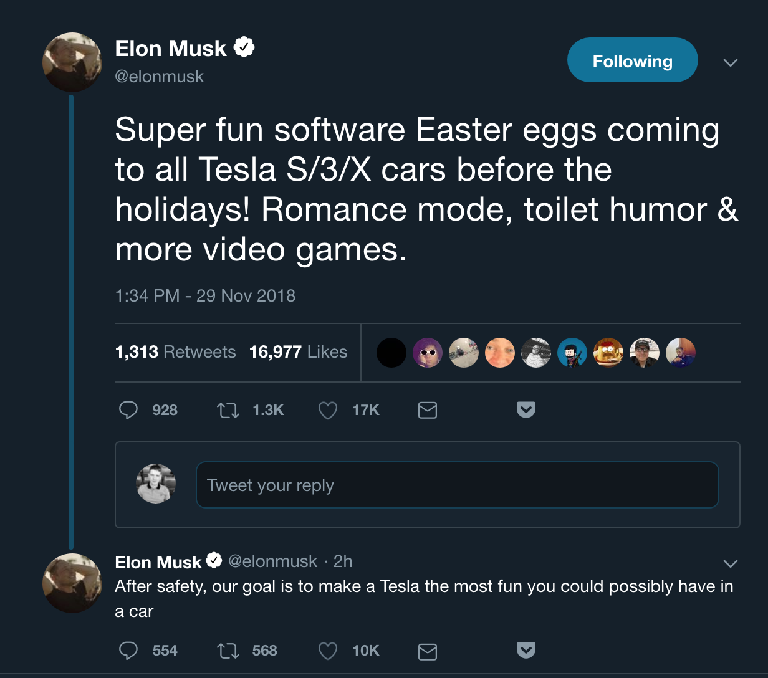Reply to Elon Musk's Easter eggs tweet
768x678 pixels.
point(128,410)
